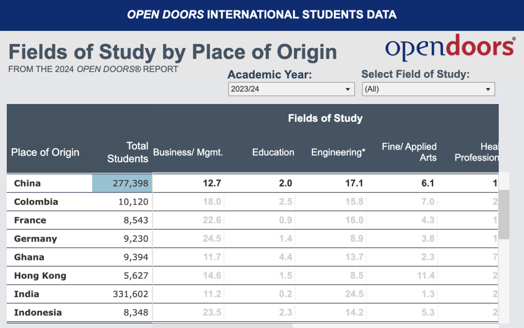This screenshot has height=328, width=524.
Task: Click India's Engineering value 24.5
Action: (354, 294)
